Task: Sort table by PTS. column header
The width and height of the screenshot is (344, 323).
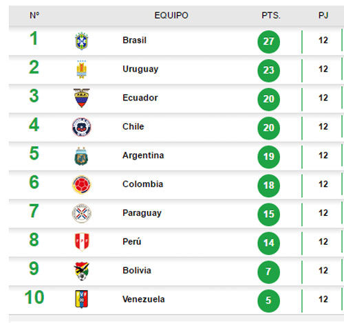Action: pyautogui.click(x=271, y=16)
